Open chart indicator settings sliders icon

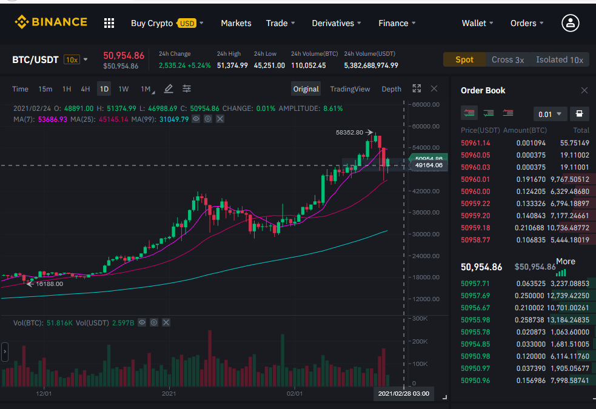tap(187, 89)
